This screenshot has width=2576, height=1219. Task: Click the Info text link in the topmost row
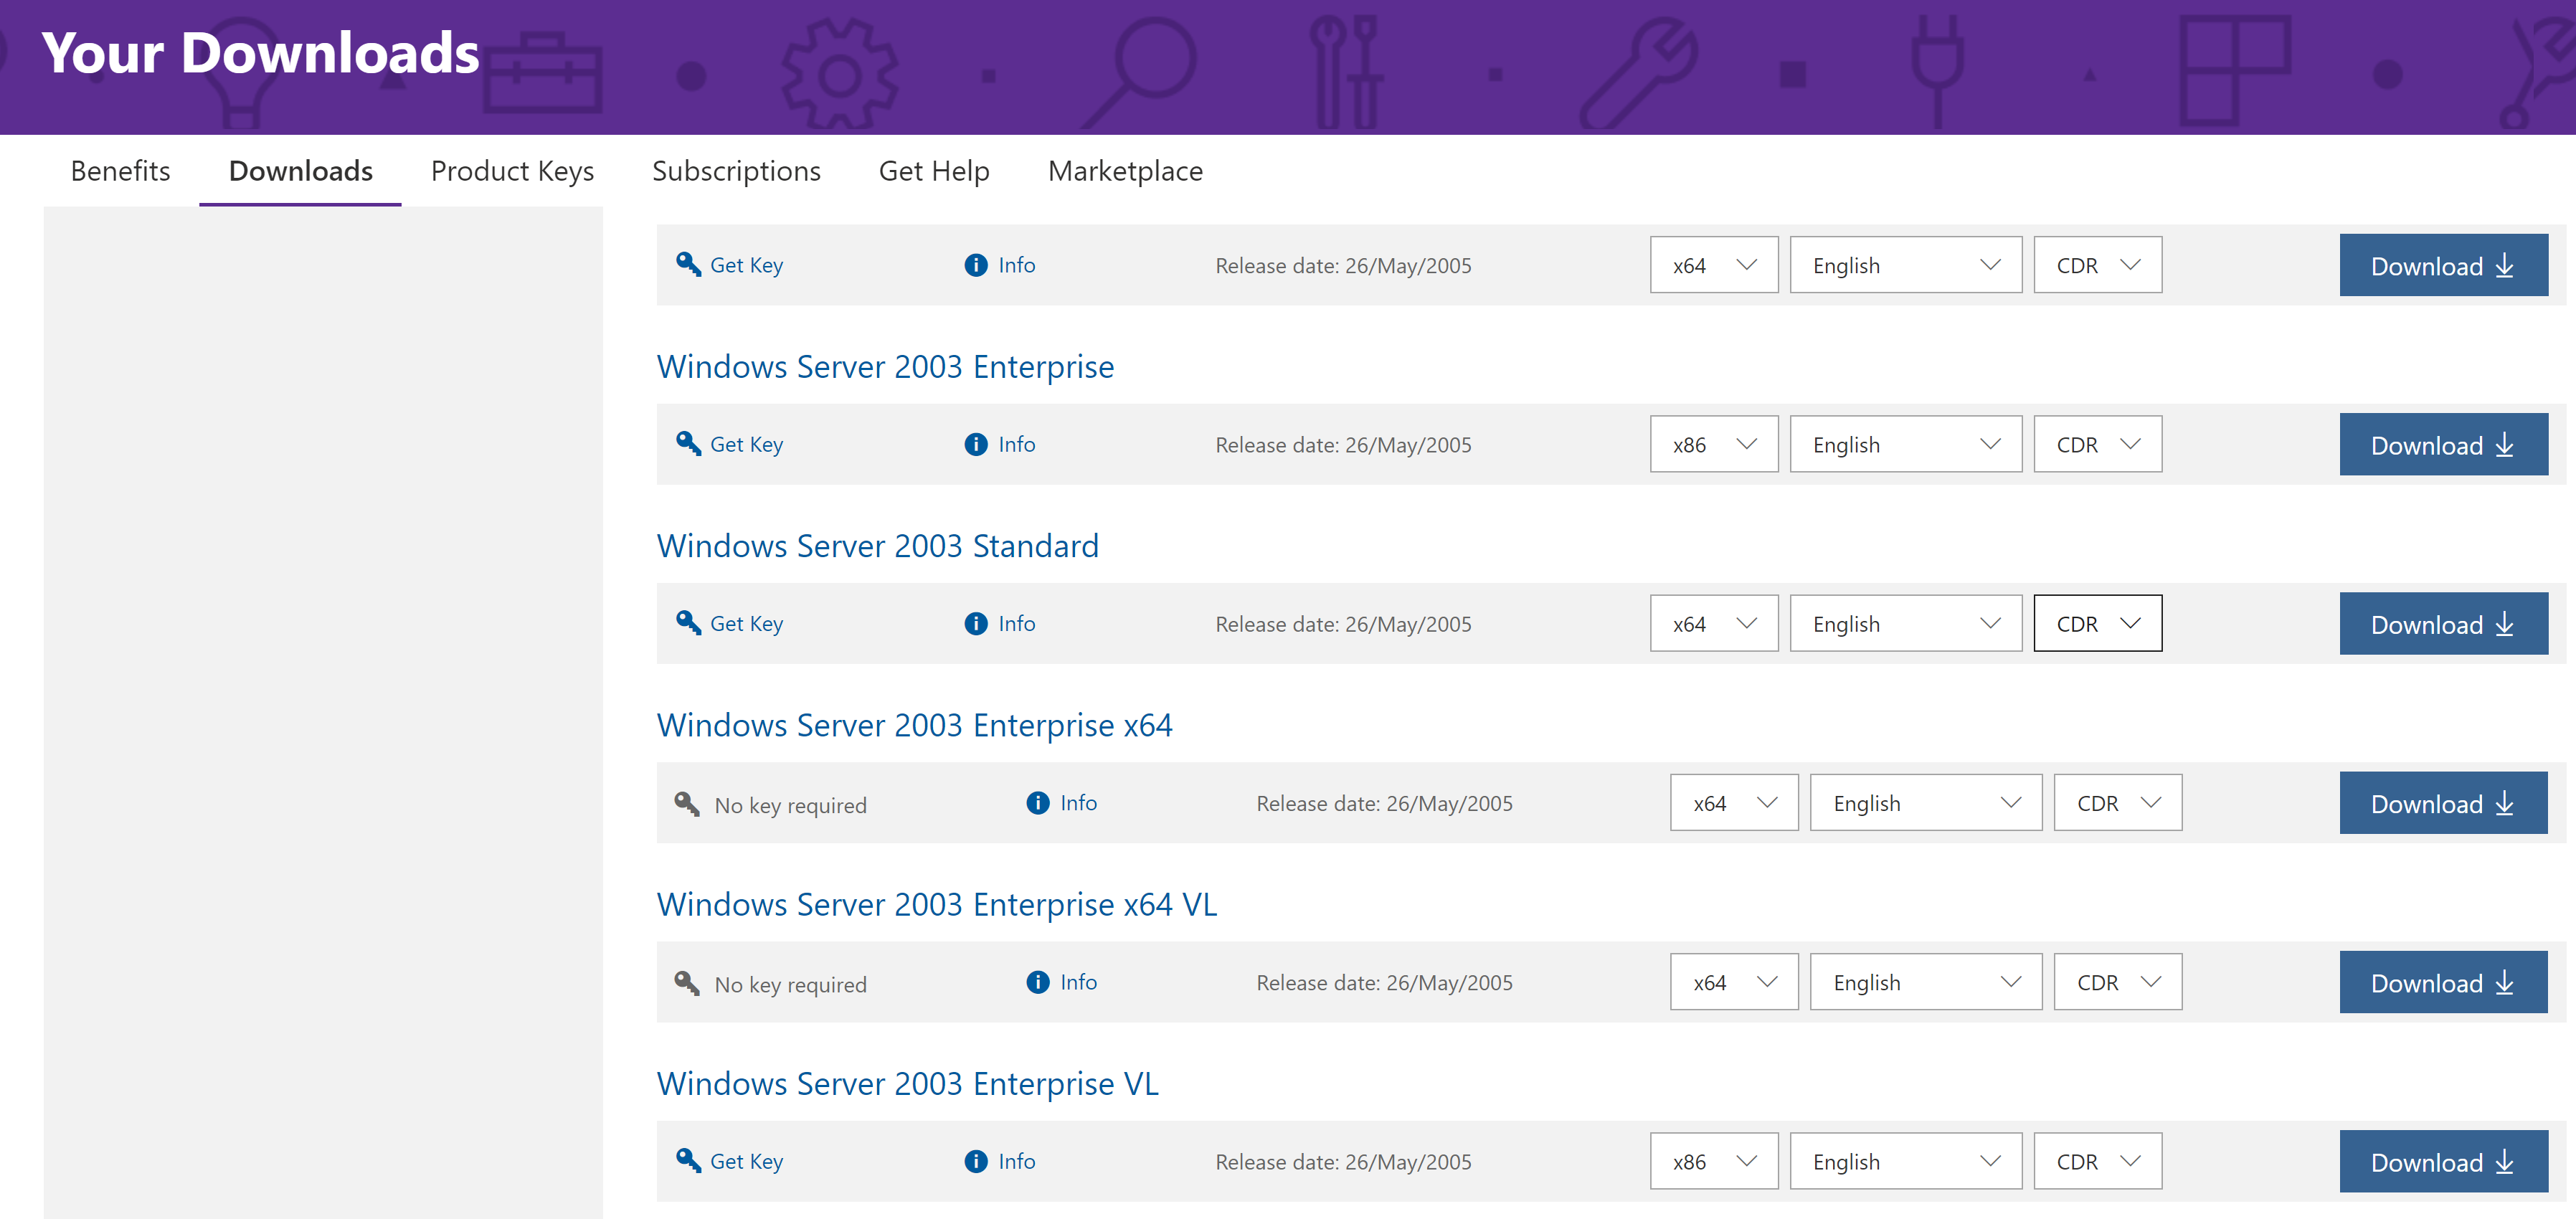(1016, 265)
